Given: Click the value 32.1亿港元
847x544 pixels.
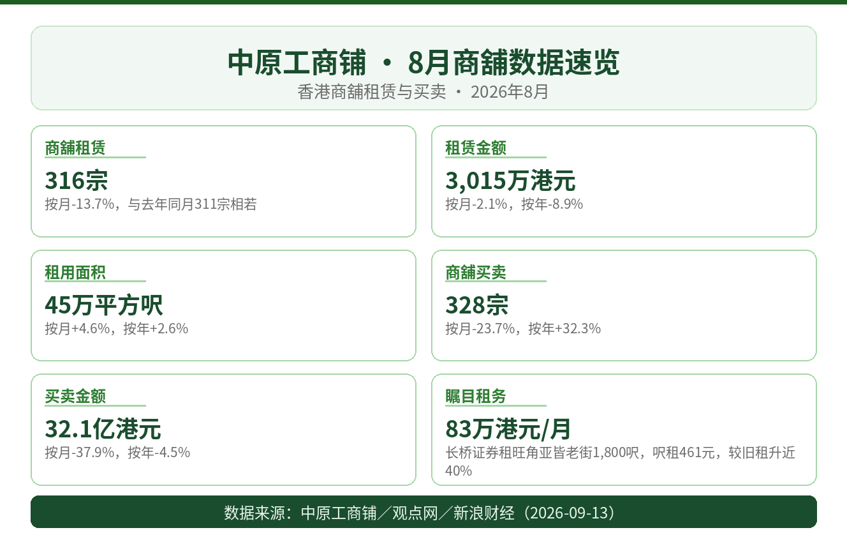Looking at the screenshot, I should (x=103, y=429).
